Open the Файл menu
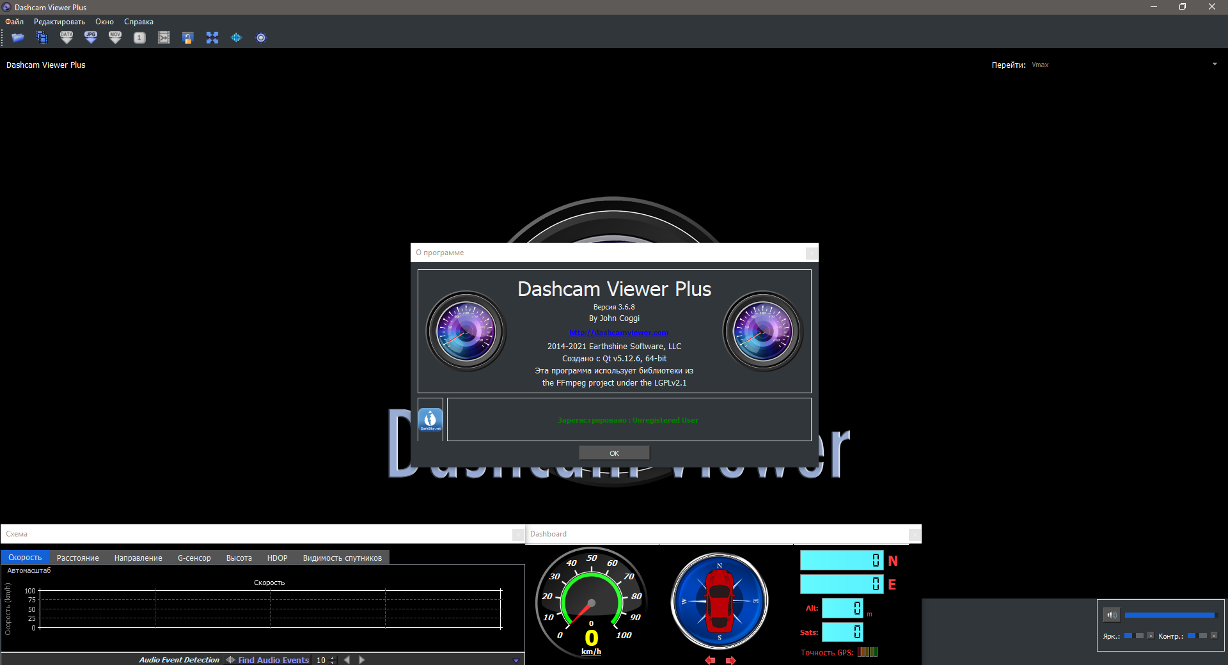Image resolution: width=1228 pixels, height=665 pixels. 14,22
